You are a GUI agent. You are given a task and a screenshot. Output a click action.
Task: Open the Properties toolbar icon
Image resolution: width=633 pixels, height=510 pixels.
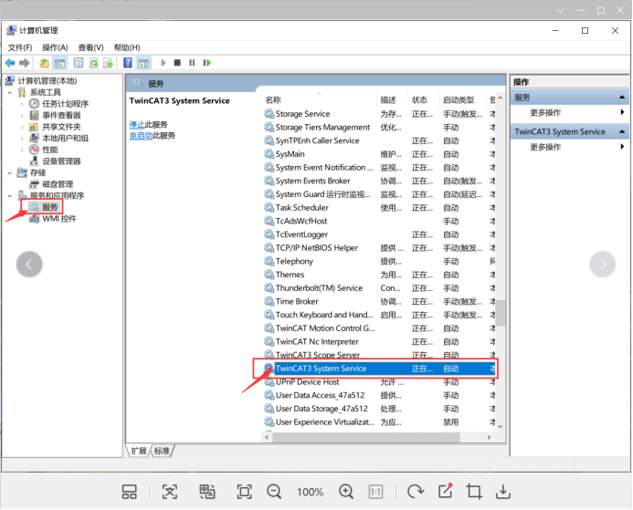[79, 63]
